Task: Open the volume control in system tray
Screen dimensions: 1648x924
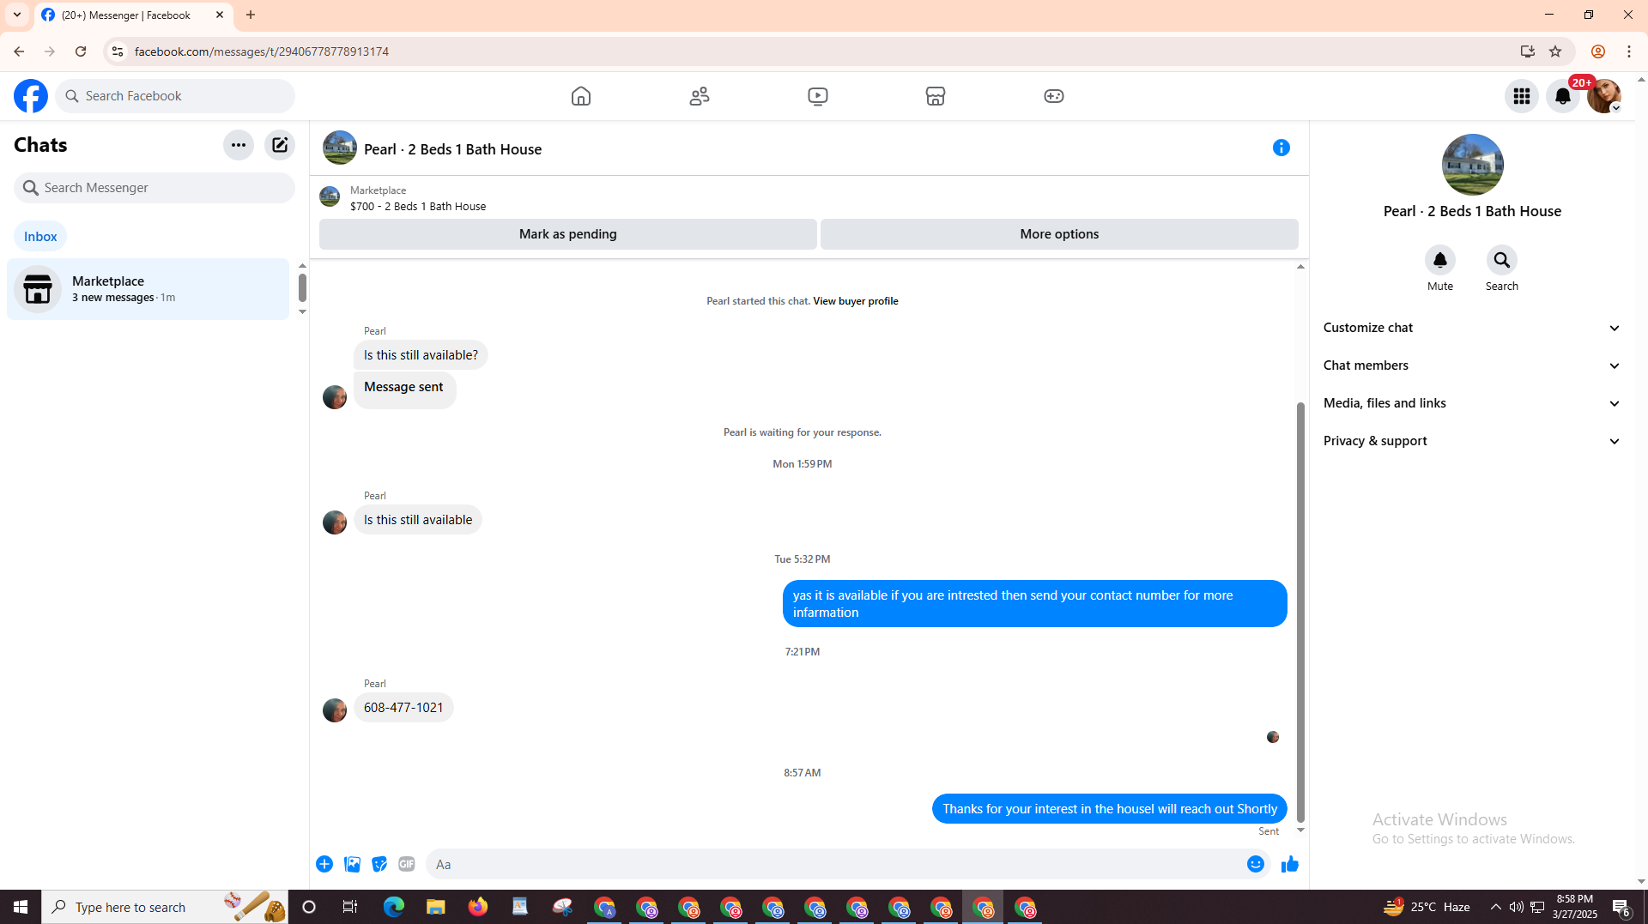Action: click(1517, 907)
